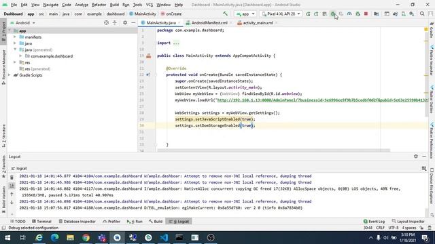
Task: Expand the com.example.dashboard package
Action: click(21, 56)
